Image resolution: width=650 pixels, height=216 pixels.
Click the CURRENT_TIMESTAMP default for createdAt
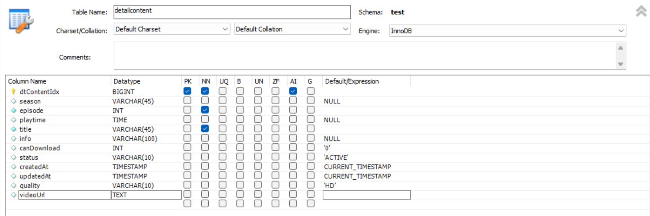coord(357,167)
